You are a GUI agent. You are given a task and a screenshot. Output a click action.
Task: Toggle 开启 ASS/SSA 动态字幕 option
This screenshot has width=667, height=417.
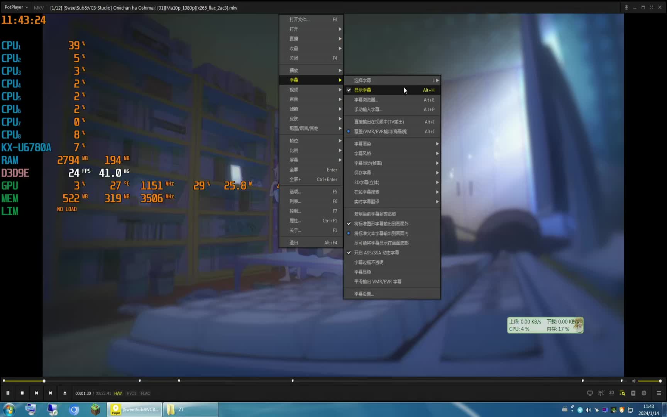[x=376, y=253]
